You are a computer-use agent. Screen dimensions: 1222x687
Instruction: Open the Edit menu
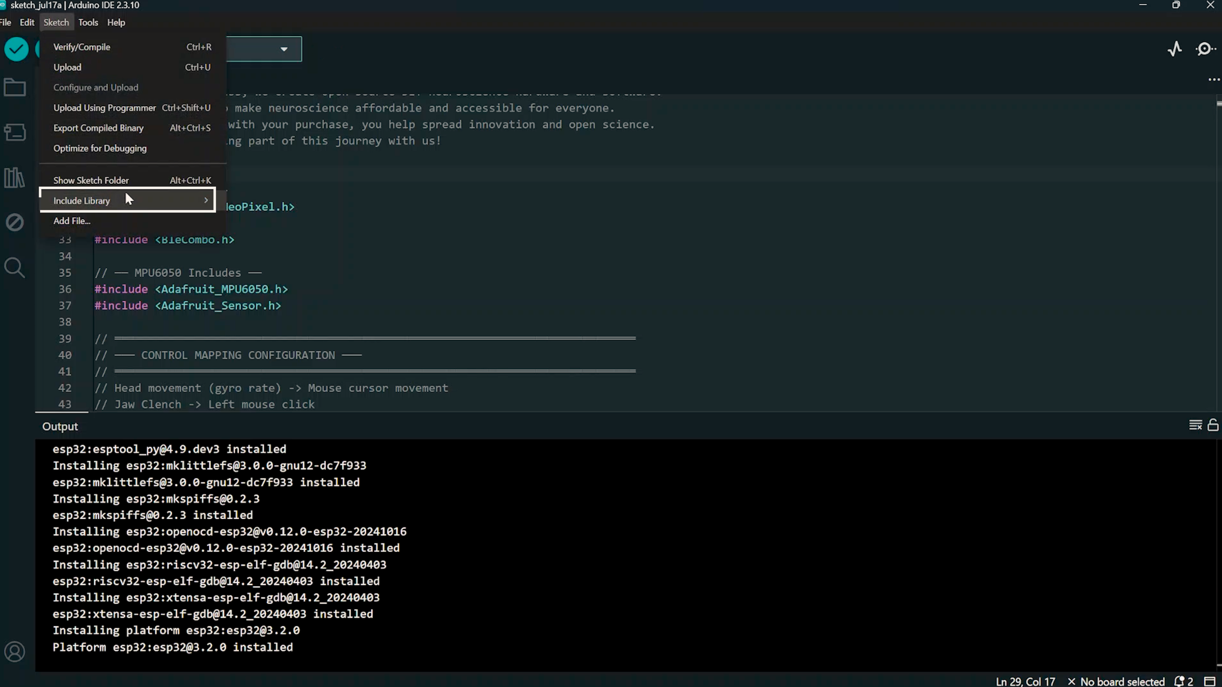click(x=27, y=22)
